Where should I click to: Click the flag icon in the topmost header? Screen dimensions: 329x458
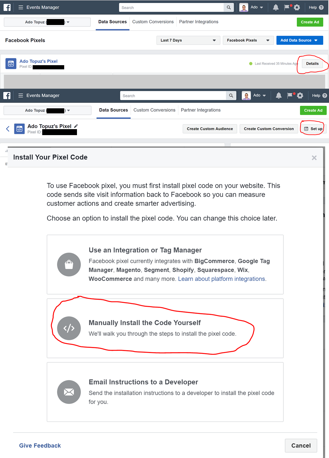click(287, 7)
